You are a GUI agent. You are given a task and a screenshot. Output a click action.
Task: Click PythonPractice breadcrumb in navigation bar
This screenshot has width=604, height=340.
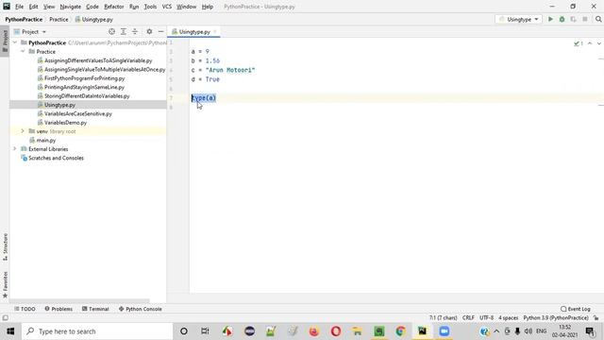click(x=24, y=19)
